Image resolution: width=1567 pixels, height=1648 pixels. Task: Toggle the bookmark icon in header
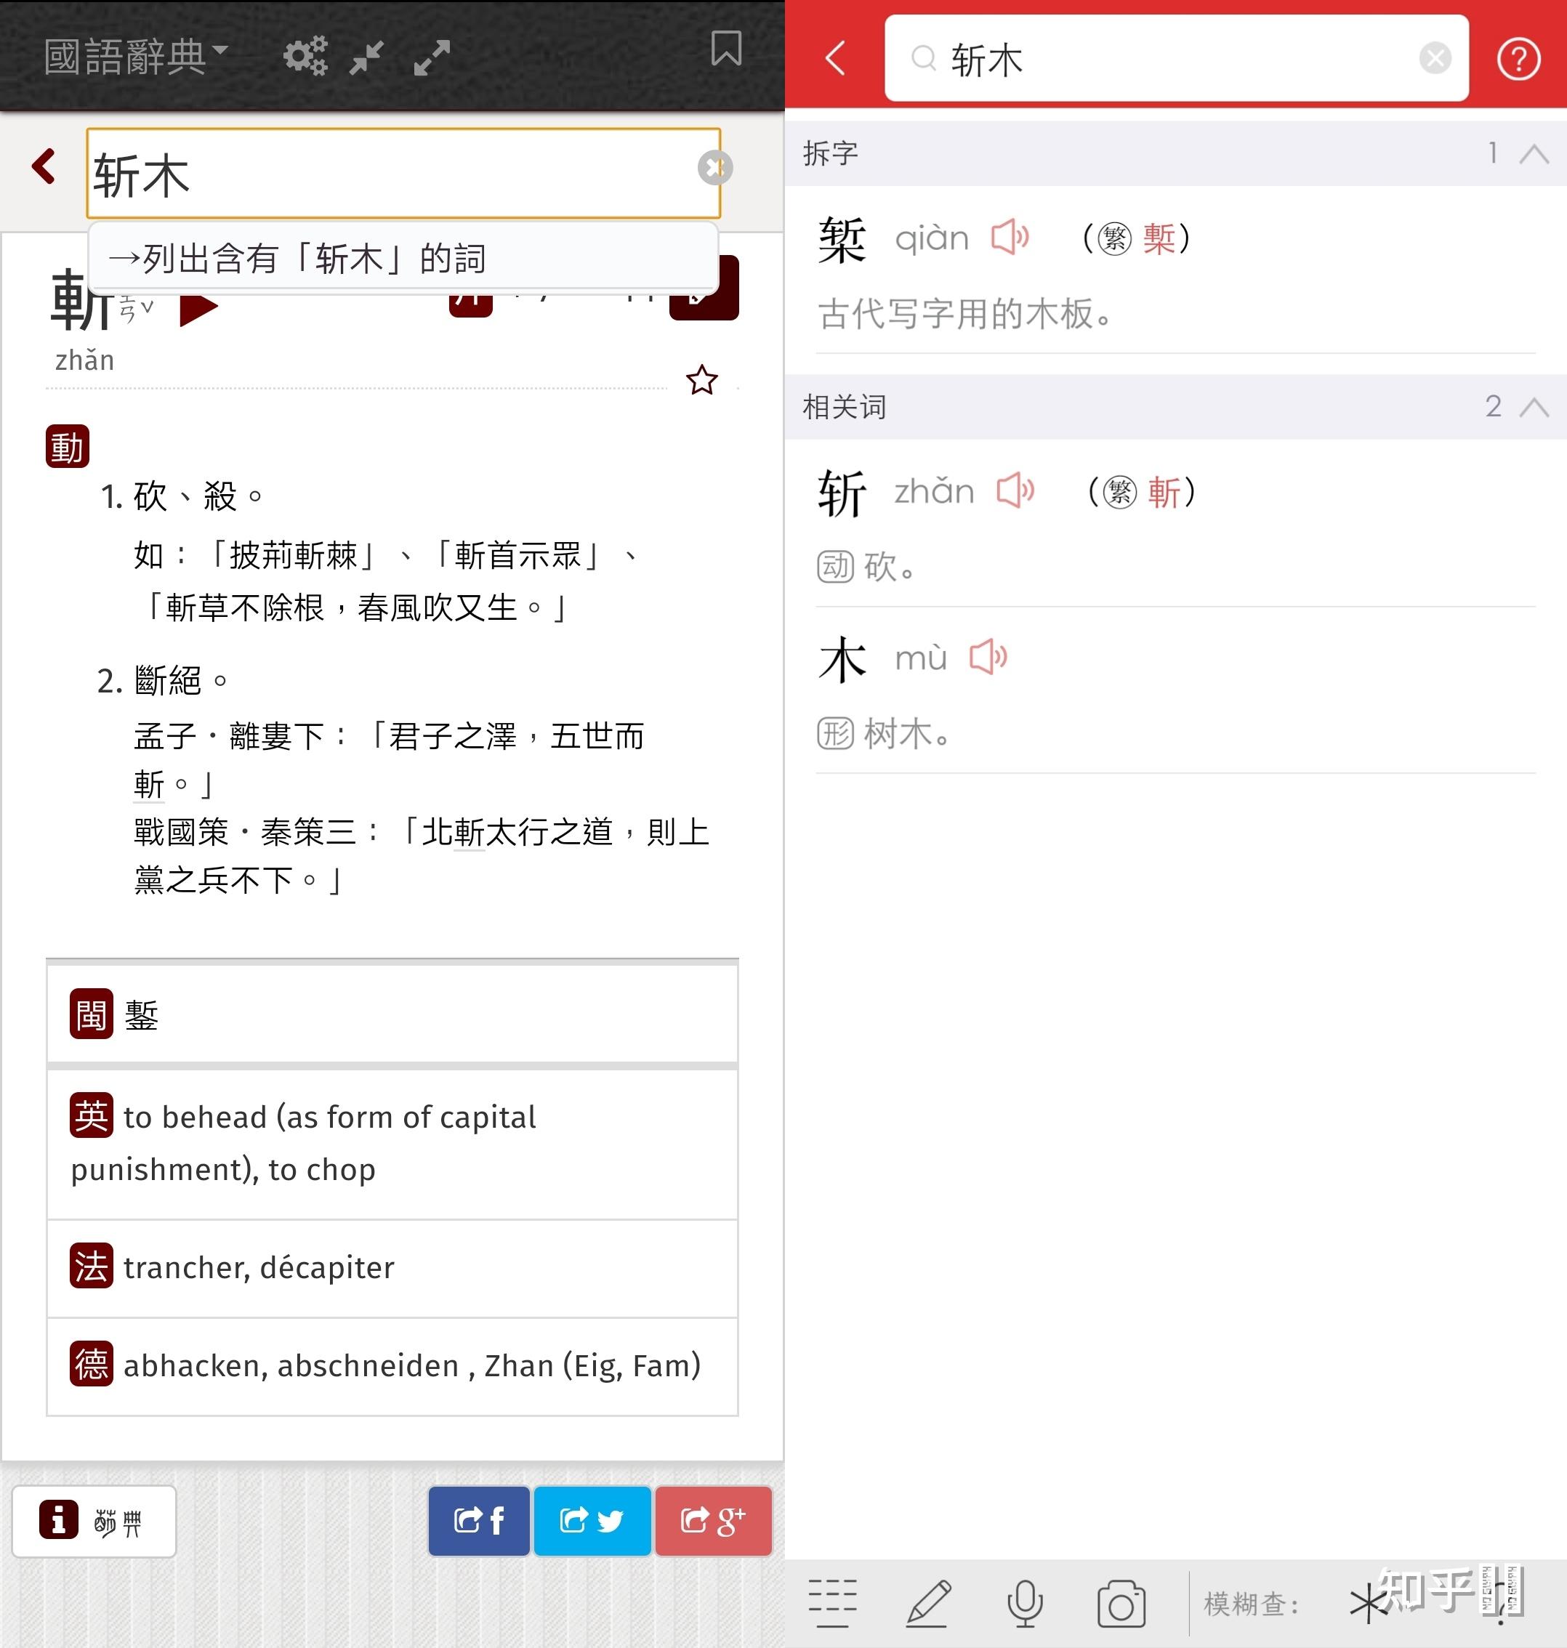tap(726, 49)
